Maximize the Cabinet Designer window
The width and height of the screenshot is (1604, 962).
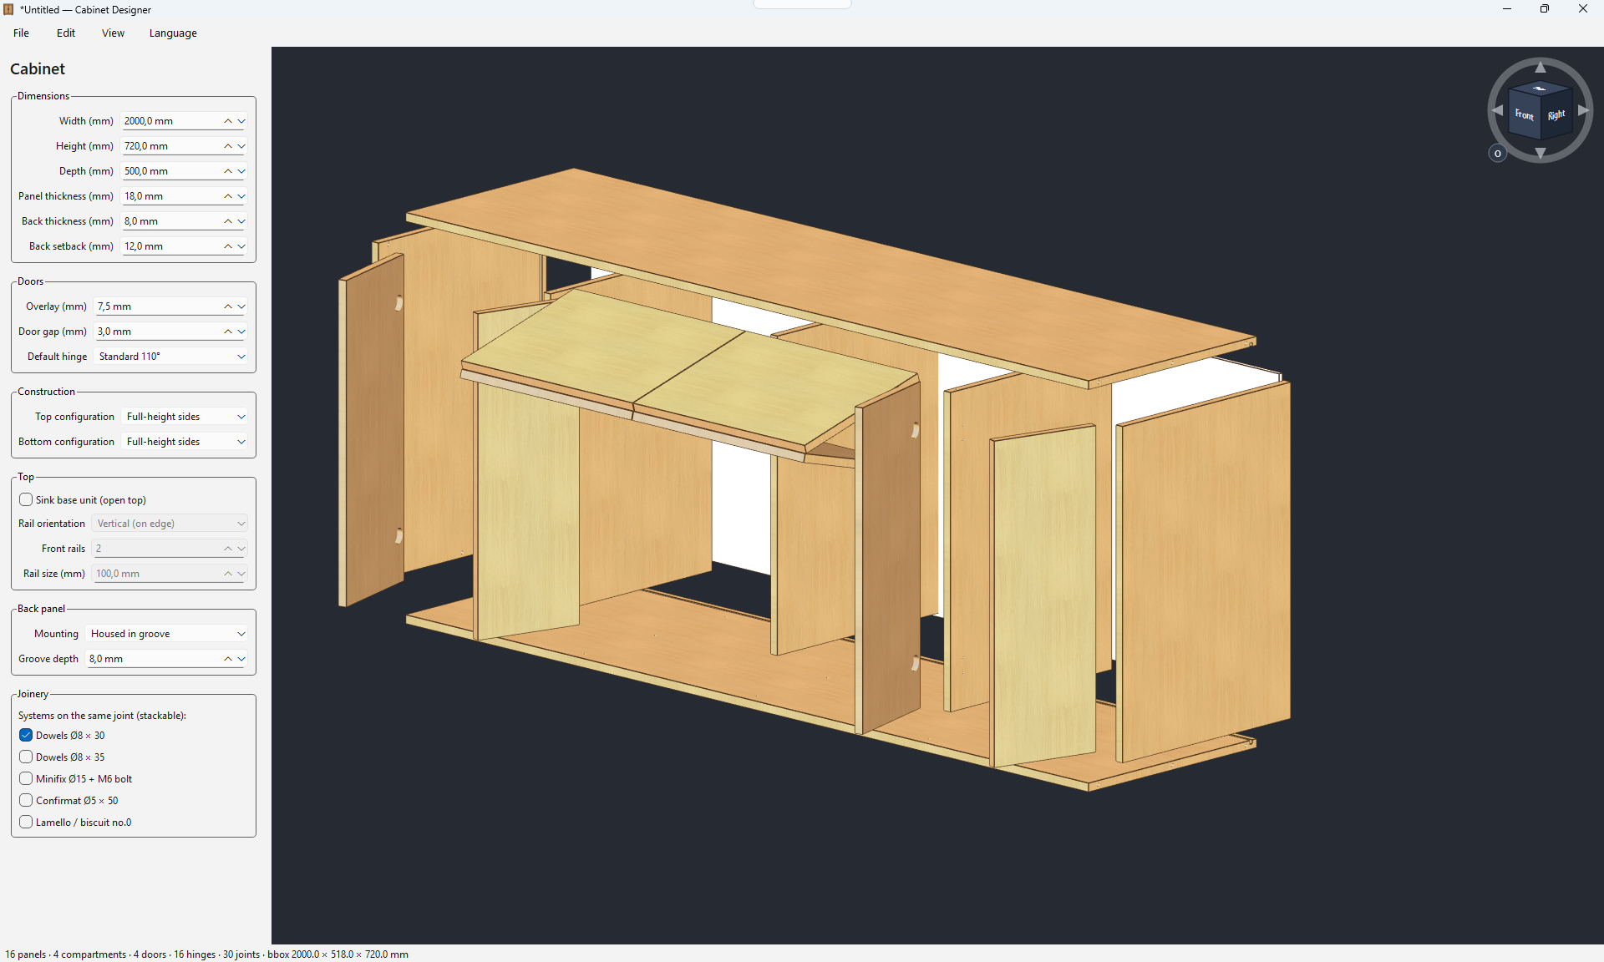pyautogui.click(x=1545, y=9)
